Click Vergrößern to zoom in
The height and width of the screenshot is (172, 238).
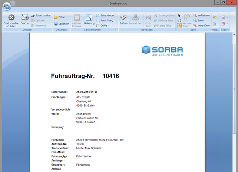coord(201,26)
